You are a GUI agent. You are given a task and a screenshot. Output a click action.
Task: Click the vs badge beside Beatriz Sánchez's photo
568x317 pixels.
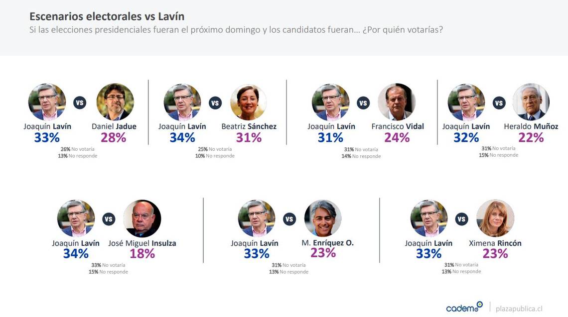[x=215, y=103]
